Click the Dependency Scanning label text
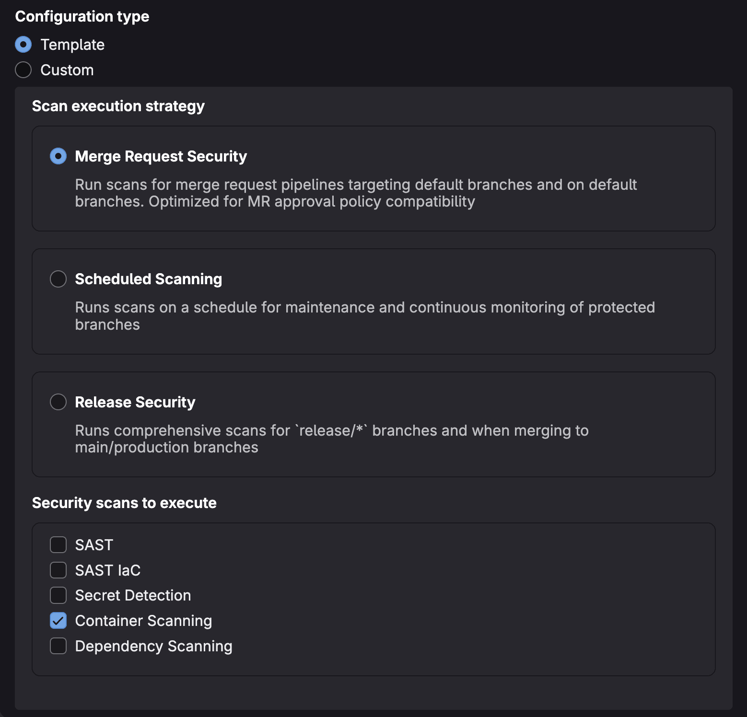Screen dimensions: 747x717 pos(153,646)
